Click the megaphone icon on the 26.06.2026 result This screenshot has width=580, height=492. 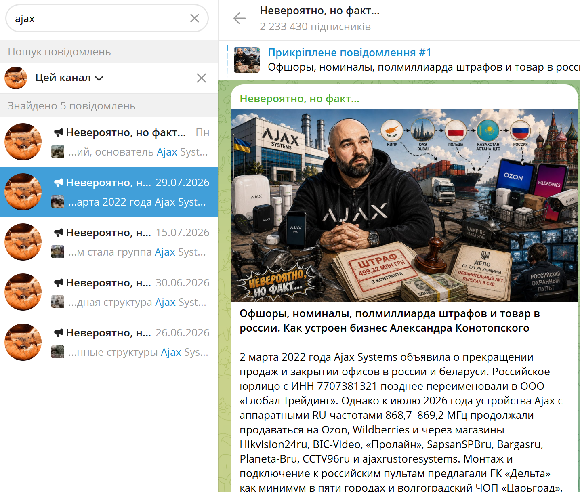pyautogui.click(x=59, y=332)
